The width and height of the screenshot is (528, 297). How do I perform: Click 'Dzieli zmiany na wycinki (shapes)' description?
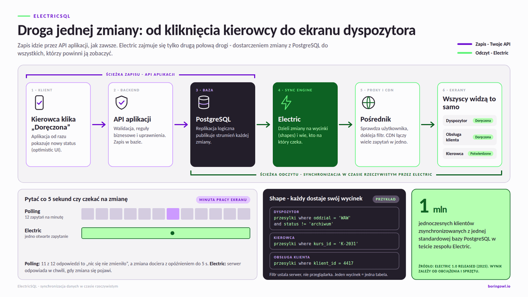[x=303, y=135]
